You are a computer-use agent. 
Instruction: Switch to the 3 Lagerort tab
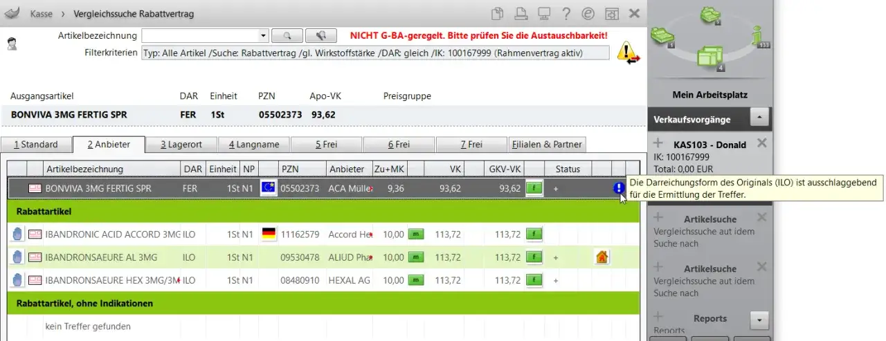click(181, 145)
